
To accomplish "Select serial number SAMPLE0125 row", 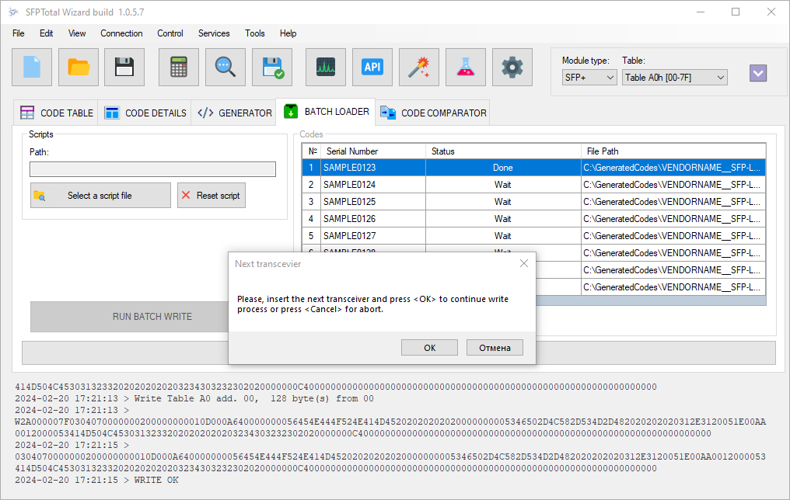I will tap(534, 202).
